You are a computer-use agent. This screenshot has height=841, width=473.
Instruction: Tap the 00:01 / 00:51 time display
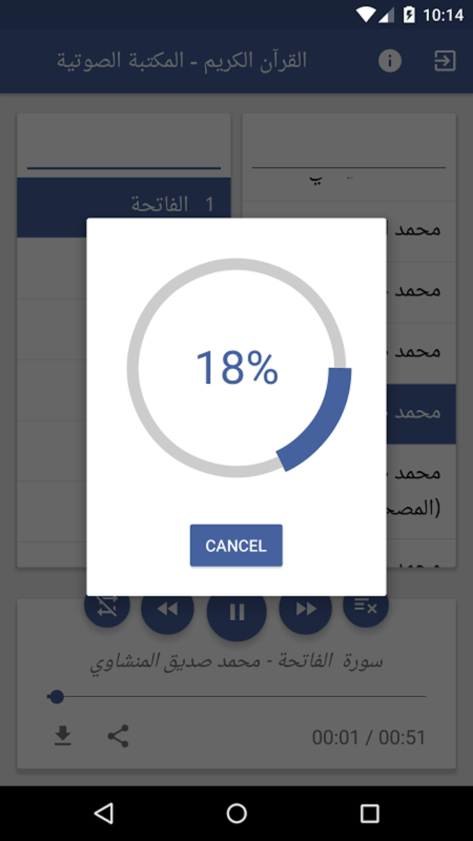(x=369, y=736)
